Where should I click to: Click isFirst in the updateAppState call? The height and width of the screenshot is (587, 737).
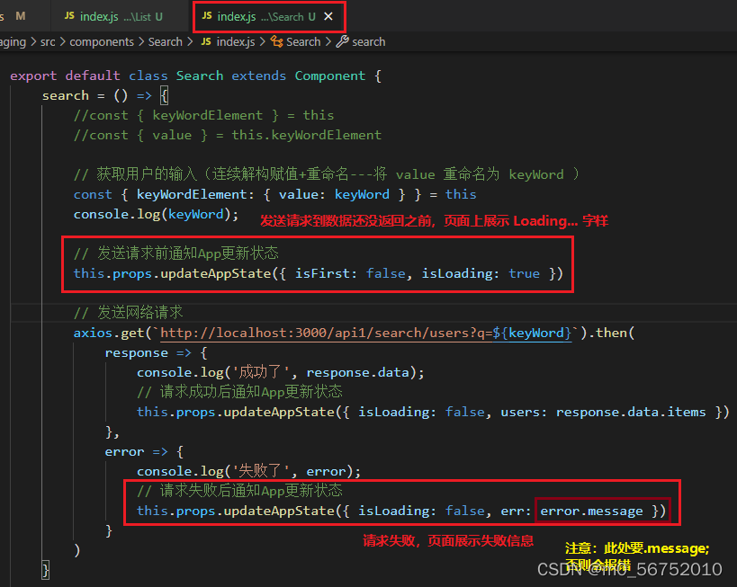[322, 273]
